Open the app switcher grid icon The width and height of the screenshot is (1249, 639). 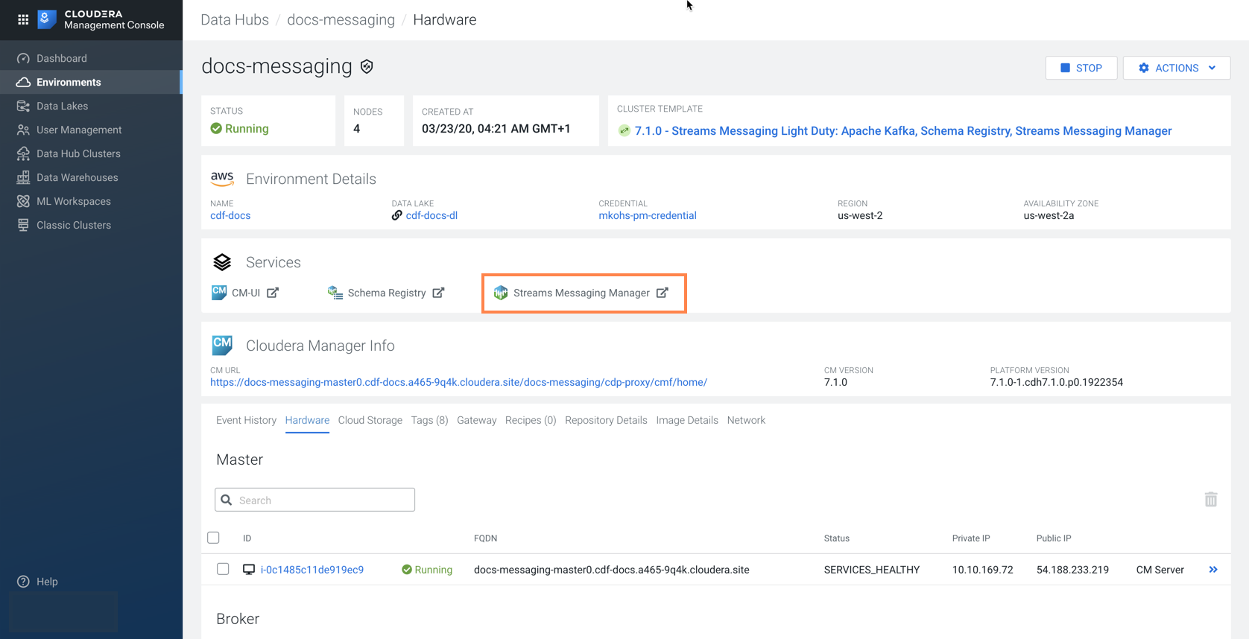[x=23, y=19]
